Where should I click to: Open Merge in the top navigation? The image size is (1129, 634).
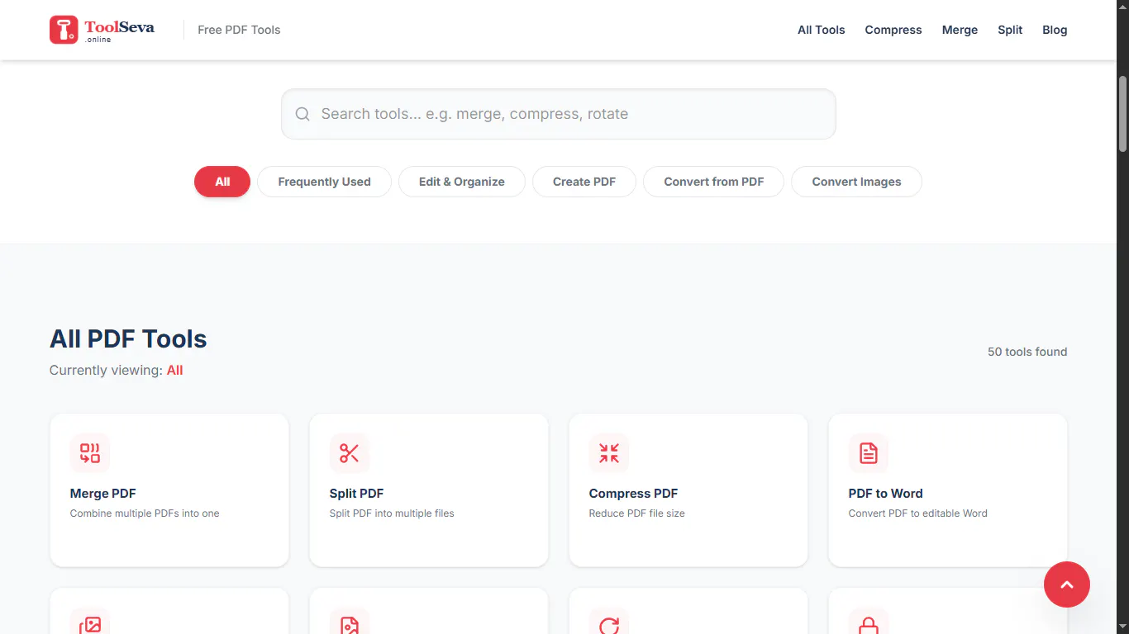pyautogui.click(x=960, y=30)
